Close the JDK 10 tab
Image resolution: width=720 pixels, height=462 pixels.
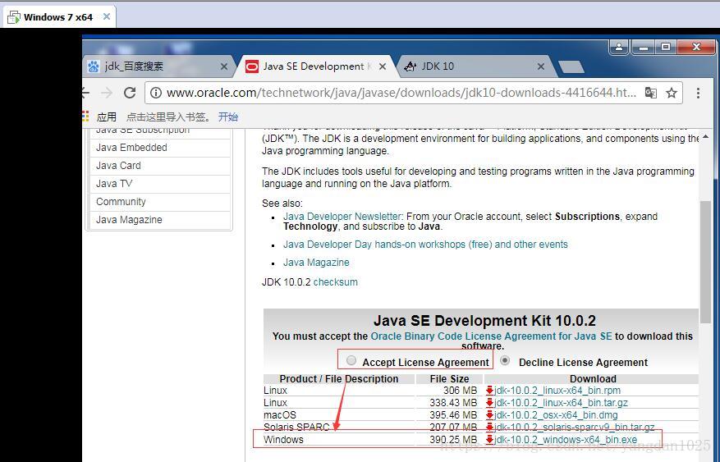[541, 66]
